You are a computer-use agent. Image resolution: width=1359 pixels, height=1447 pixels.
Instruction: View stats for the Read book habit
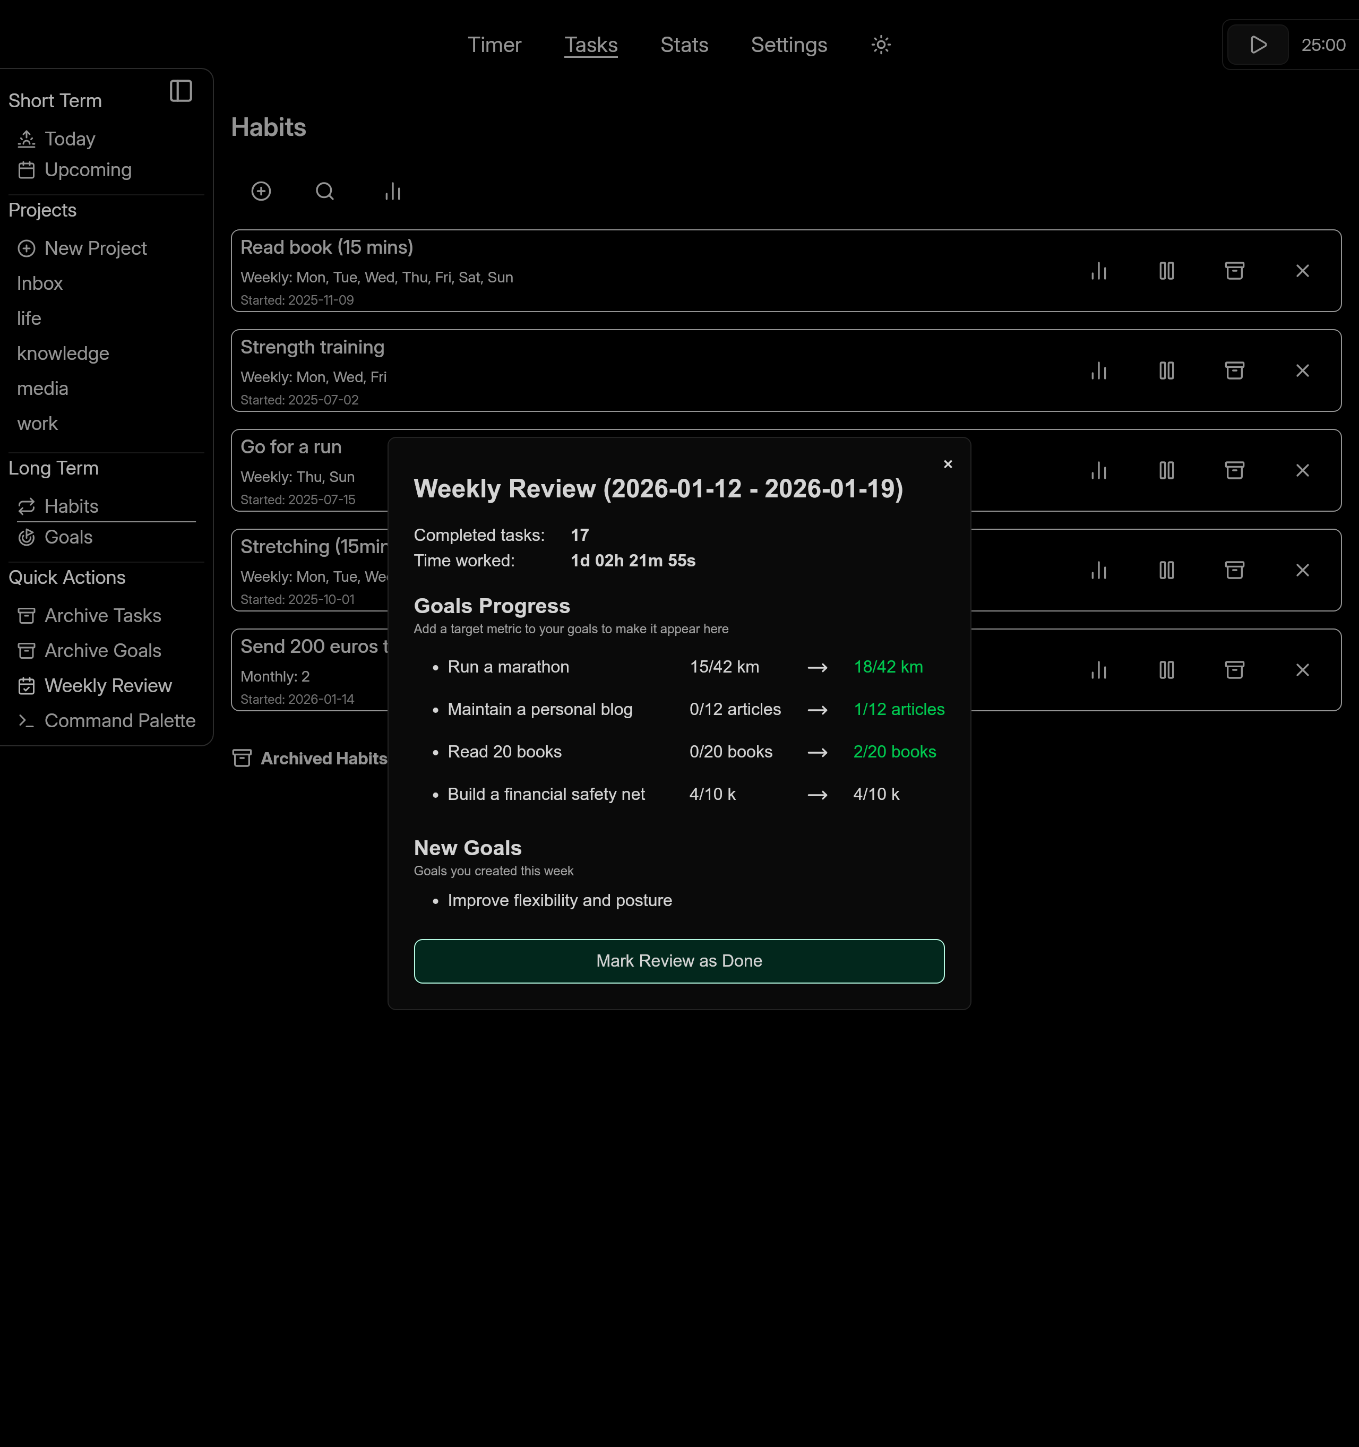[1098, 270]
